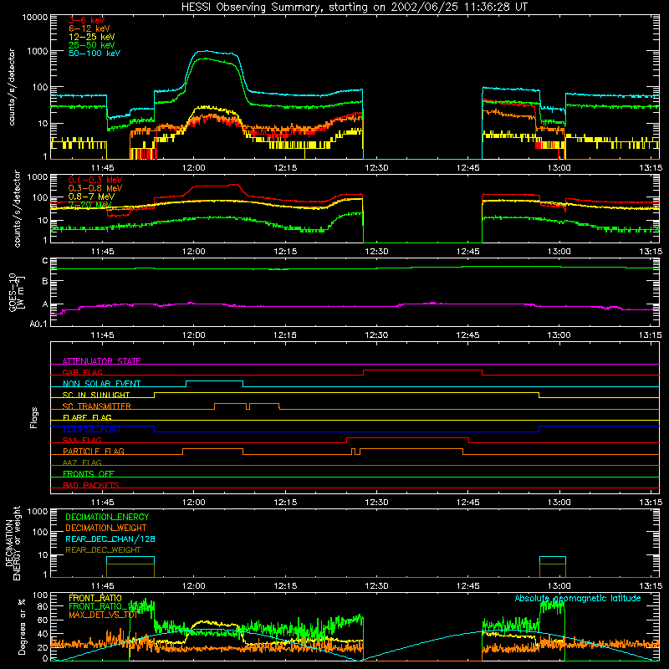669x669 pixels.
Task: Click the DECIMATION ENERGY or weight axis title
Action: coord(13,543)
